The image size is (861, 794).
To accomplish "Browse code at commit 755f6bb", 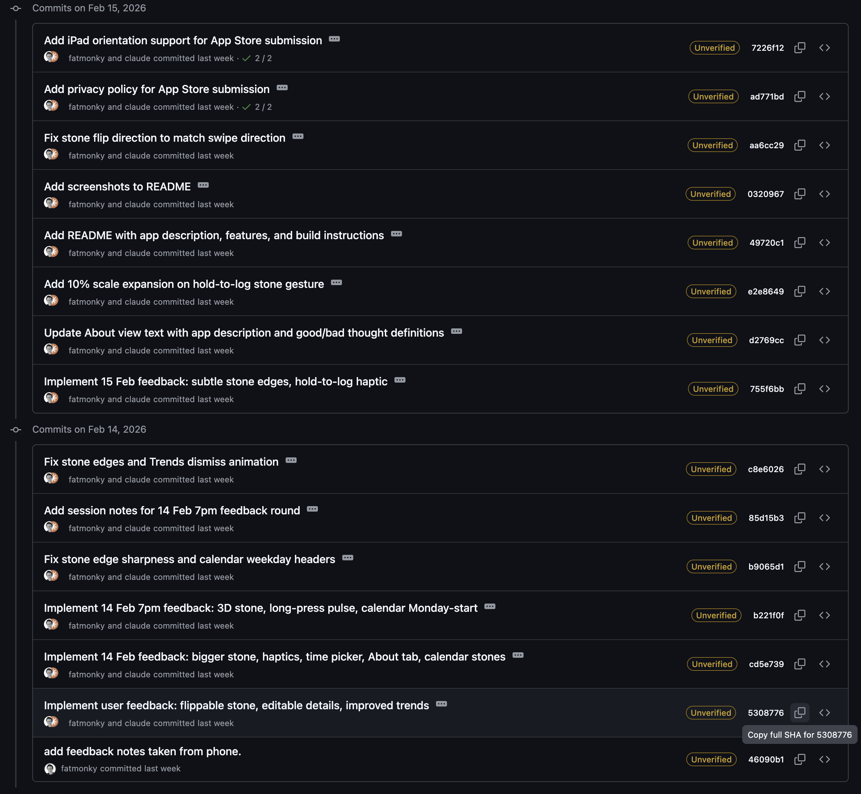I will (825, 388).
